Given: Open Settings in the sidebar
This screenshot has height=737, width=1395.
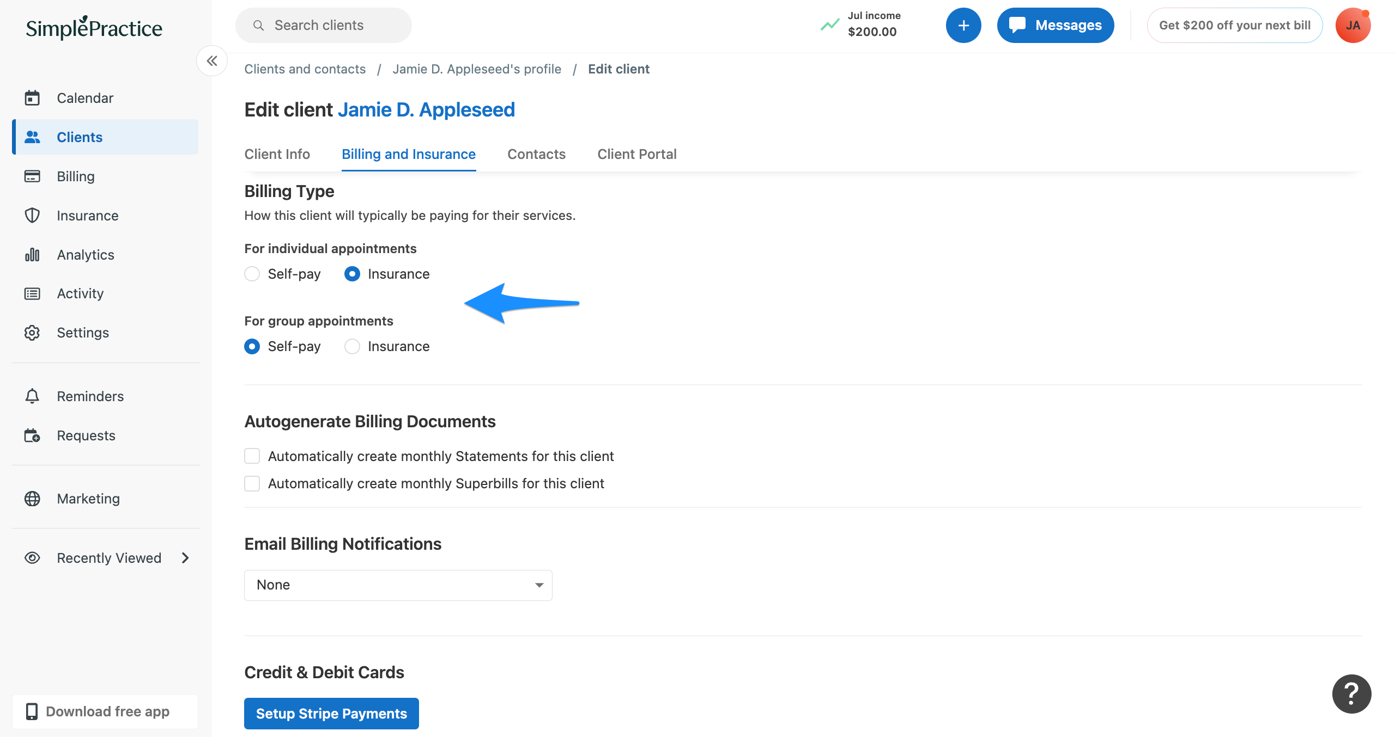Looking at the screenshot, I should pyautogui.click(x=105, y=333).
